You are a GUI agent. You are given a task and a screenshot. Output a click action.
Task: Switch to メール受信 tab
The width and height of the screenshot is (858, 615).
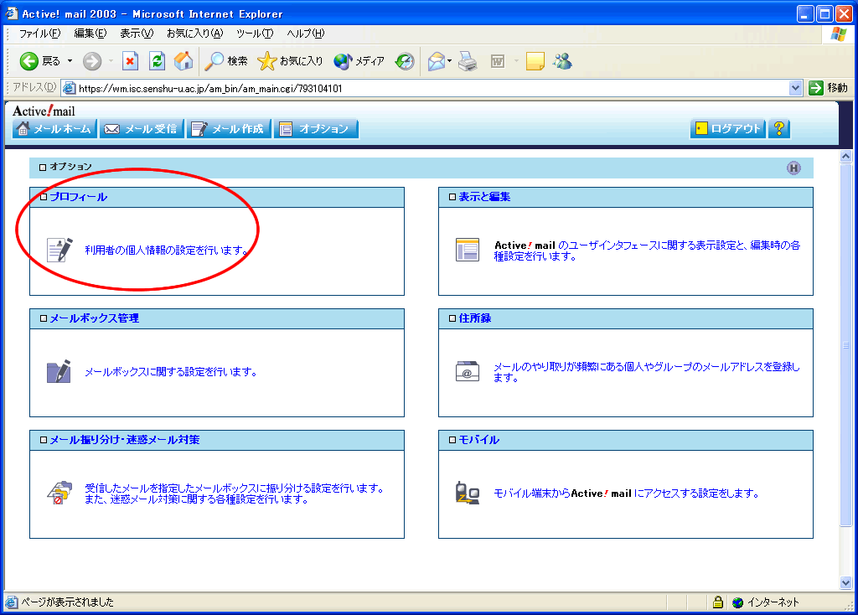click(141, 129)
